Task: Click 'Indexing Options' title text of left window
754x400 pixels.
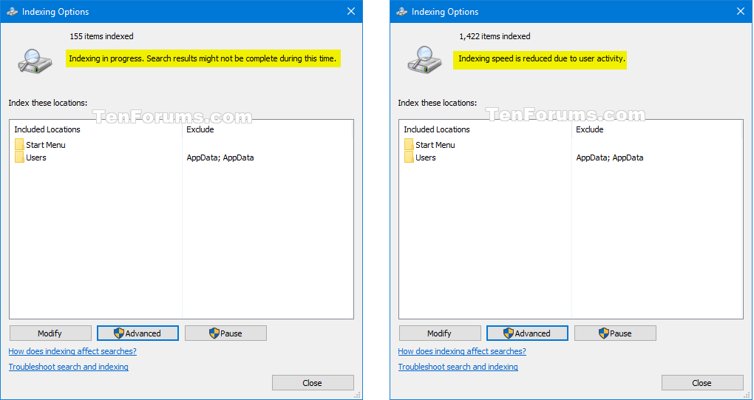Action: tap(55, 12)
